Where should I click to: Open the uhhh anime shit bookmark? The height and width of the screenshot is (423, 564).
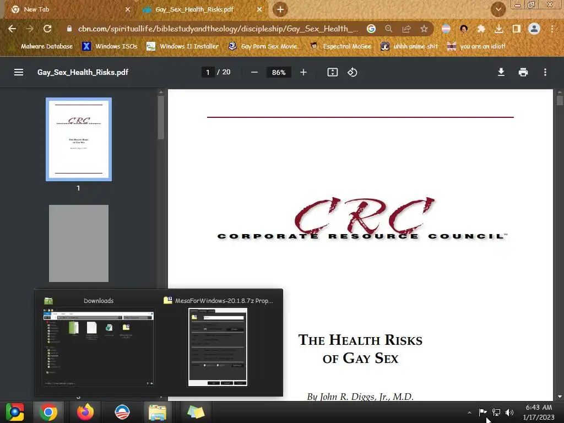coord(409,46)
